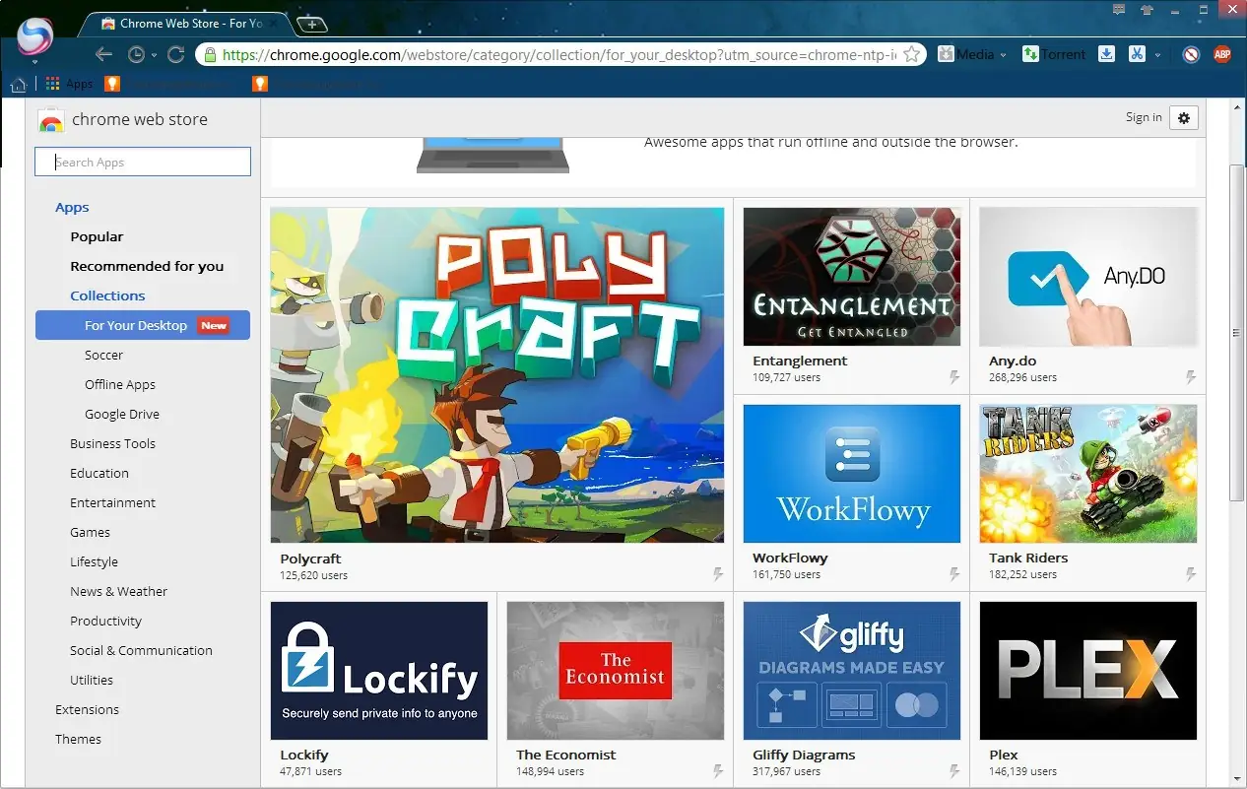
Task: Open The Economist app tile
Action: [x=616, y=690]
